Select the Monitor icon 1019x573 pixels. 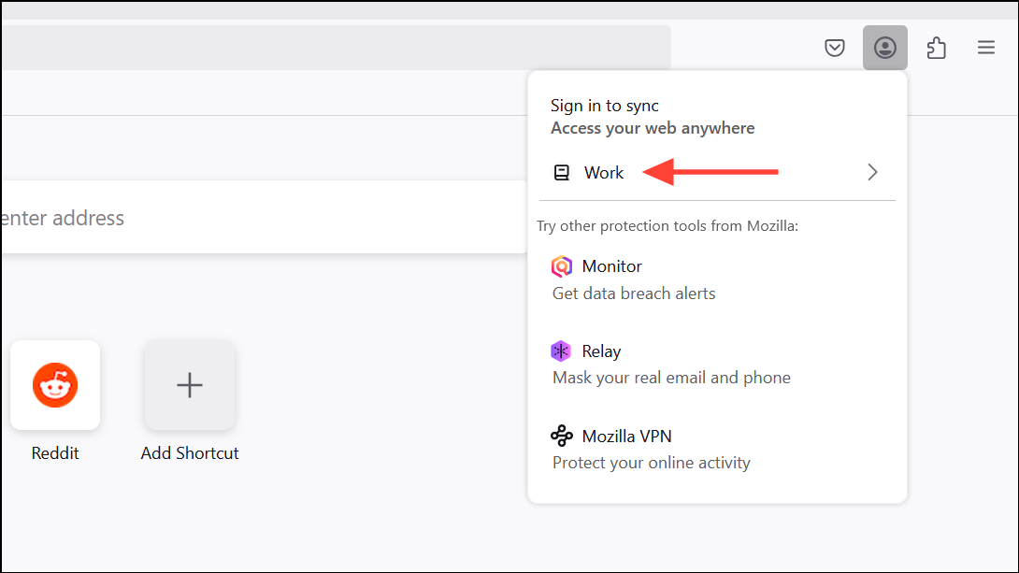click(x=561, y=266)
